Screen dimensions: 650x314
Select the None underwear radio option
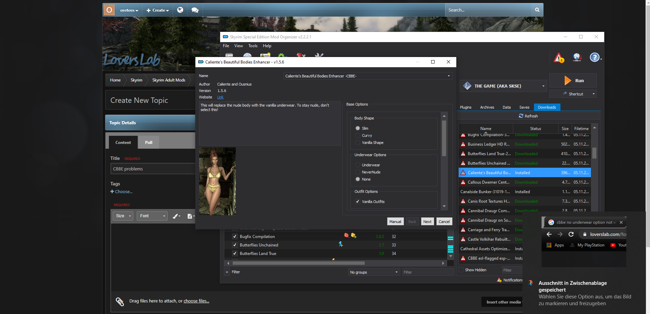tap(358, 179)
